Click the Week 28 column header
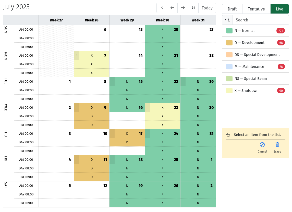292x212 pixels. tap(92, 20)
